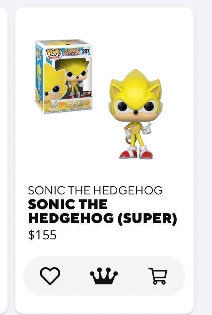Click the figure's red shoes
The width and height of the screenshot is (212, 315).
136,154
